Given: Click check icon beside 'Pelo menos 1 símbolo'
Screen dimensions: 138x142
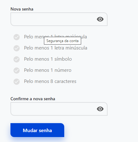Looking at the screenshot, I should 17,59.
